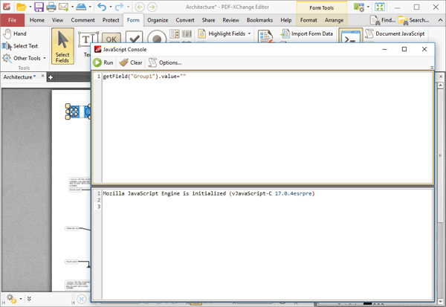Switch to the Organize ribbon tab
446x307 pixels.
[x=158, y=20]
